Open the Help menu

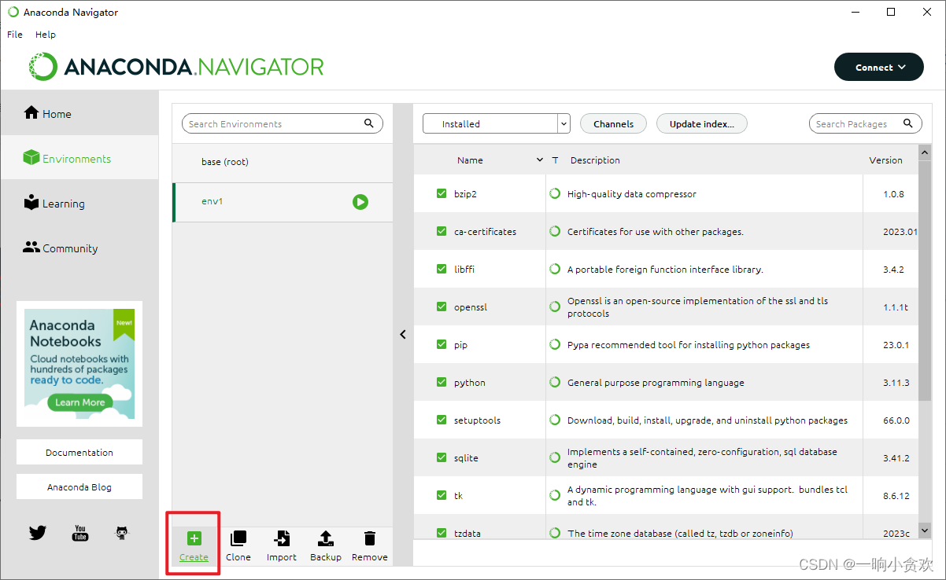tap(46, 35)
